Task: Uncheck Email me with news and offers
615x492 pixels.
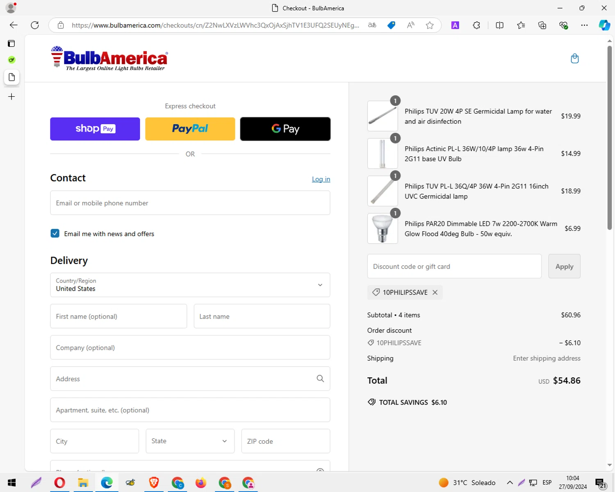Action: pyautogui.click(x=55, y=233)
